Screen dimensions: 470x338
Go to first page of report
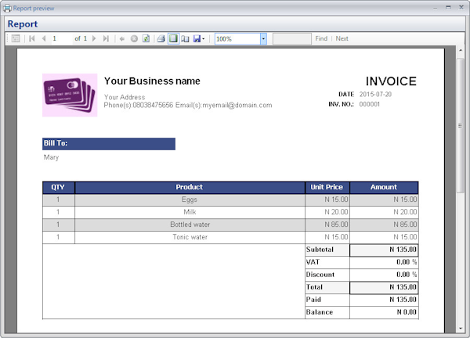point(32,38)
